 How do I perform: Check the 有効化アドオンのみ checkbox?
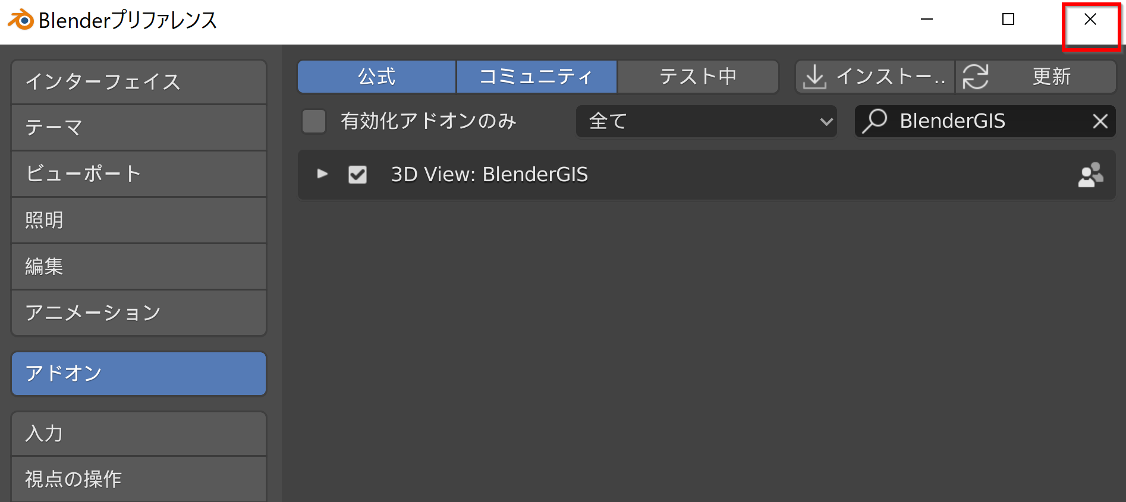[x=314, y=121]
